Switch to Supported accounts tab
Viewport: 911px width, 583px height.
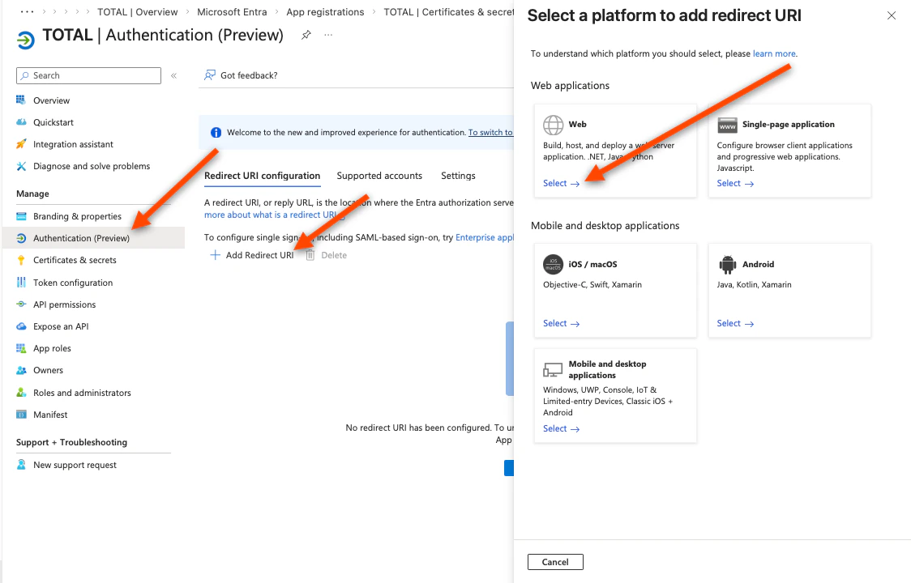pyautogui.click(x=379, y=176)
